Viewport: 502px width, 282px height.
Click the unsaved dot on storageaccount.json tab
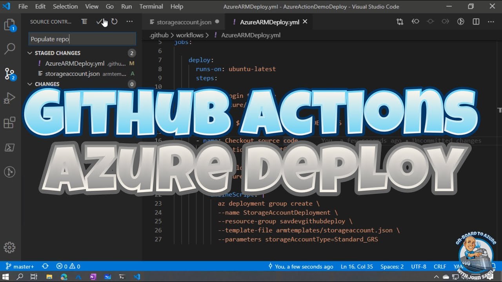[217, 22]
